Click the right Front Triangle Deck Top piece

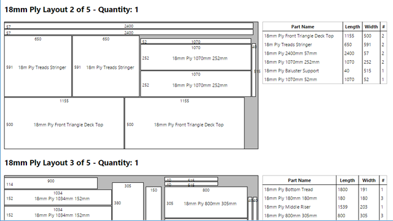coord(184,123)
